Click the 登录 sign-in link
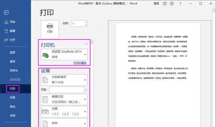216x127 pixels. (x=156, y=4)
